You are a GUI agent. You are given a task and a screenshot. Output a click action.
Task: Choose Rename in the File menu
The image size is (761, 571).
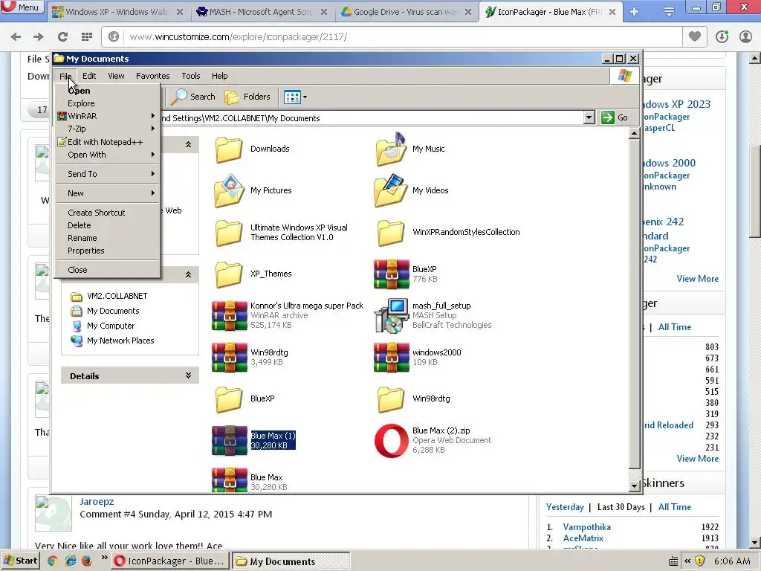[107, 238]
